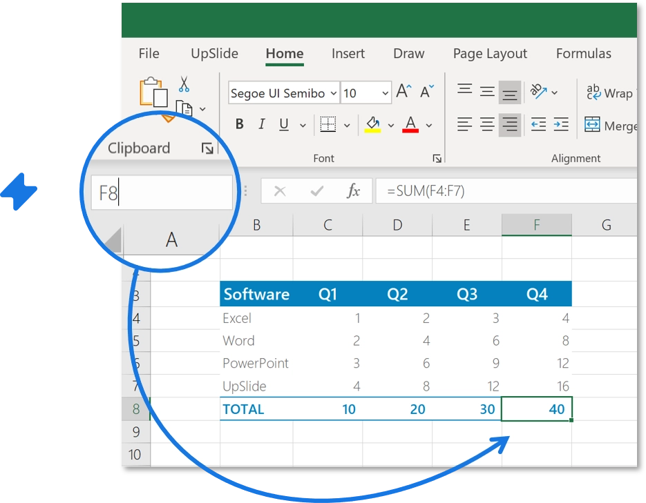
Task: Open the Clipboard pane launcher
Action: [x=209, y=148]
